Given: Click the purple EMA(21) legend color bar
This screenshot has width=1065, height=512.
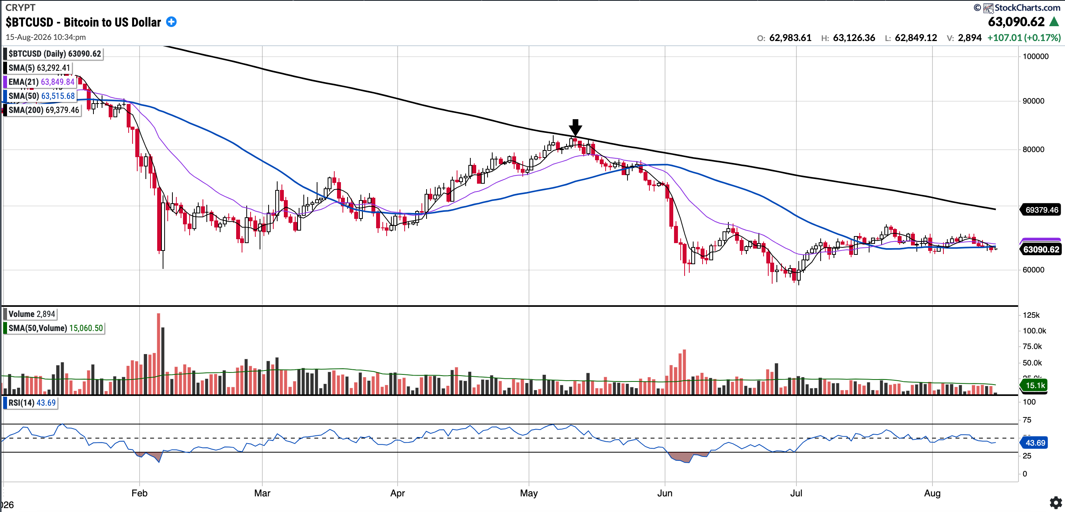Looking at the screenshot, I should tap(5, 82).
